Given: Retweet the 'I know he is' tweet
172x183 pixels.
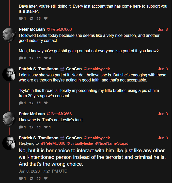Looking at the screenshot, I should pyautogui.click(x=31, y=127).
